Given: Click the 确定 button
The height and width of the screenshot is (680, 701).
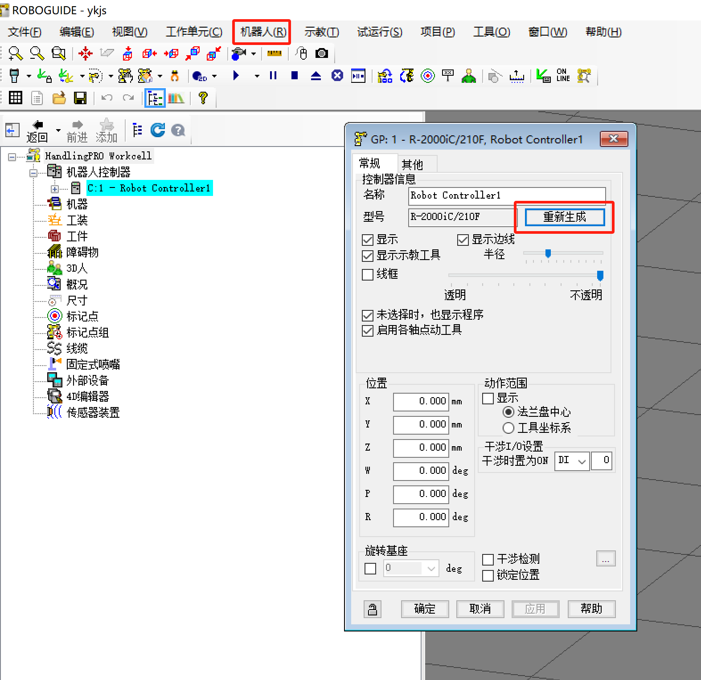Looking at the screenshot, I should (x=425, y=609).
